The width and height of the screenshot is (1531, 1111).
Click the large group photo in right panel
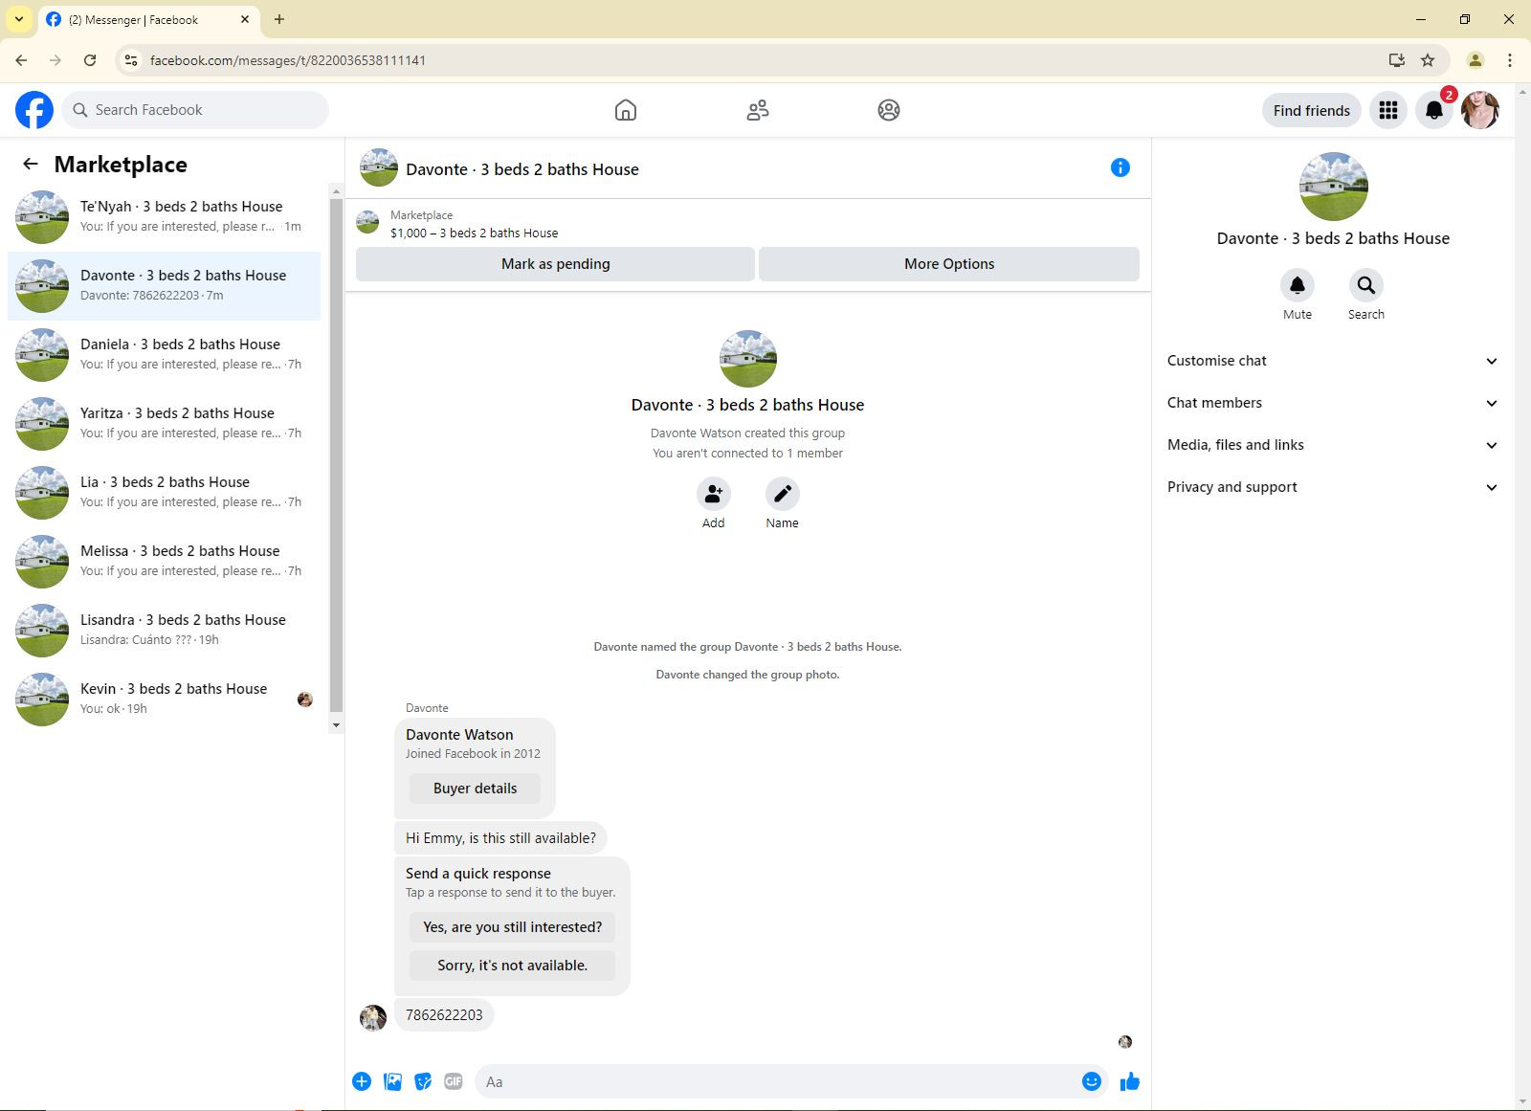coord(1333,187)
